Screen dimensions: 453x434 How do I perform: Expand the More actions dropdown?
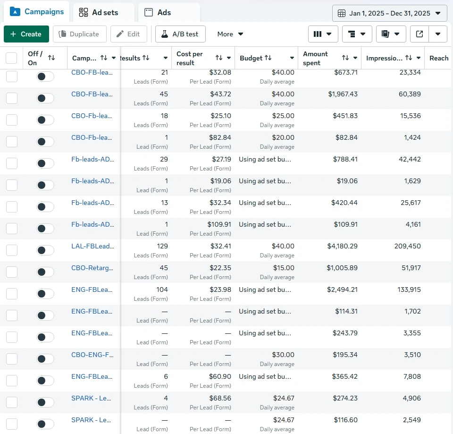point(230,34)
